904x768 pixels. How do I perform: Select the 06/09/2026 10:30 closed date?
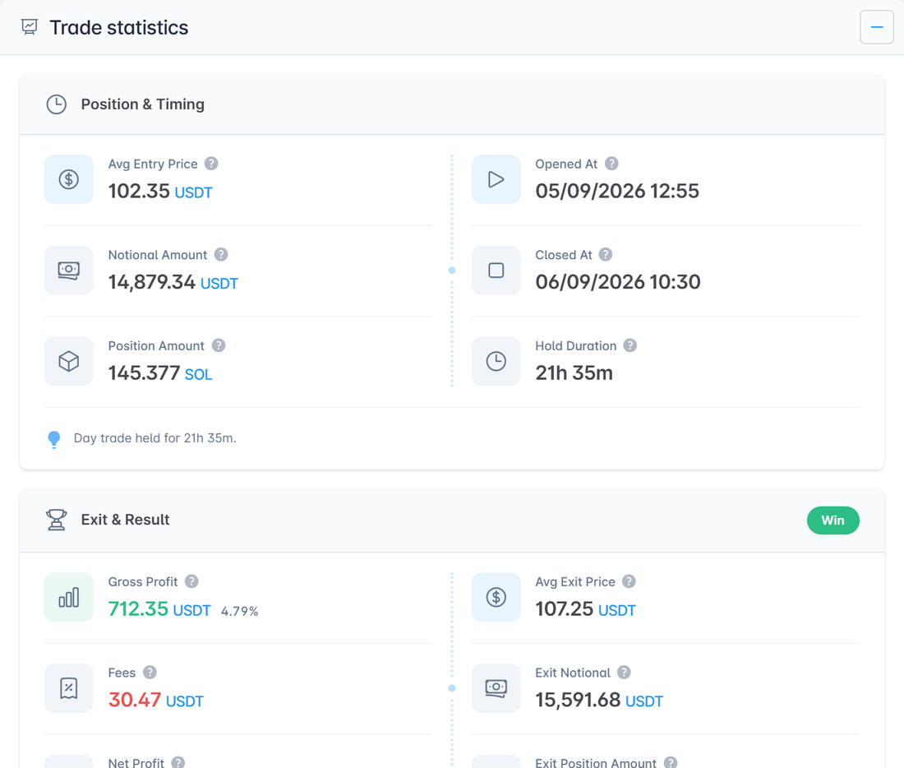pos(618,282)
